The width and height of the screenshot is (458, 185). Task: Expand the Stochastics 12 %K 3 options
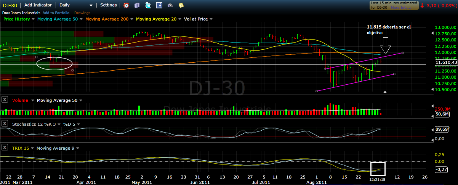click(x=36, y=124)
